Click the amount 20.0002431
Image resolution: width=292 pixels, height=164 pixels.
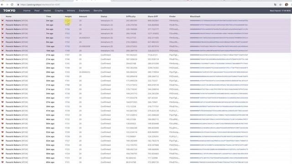[84, 38]
